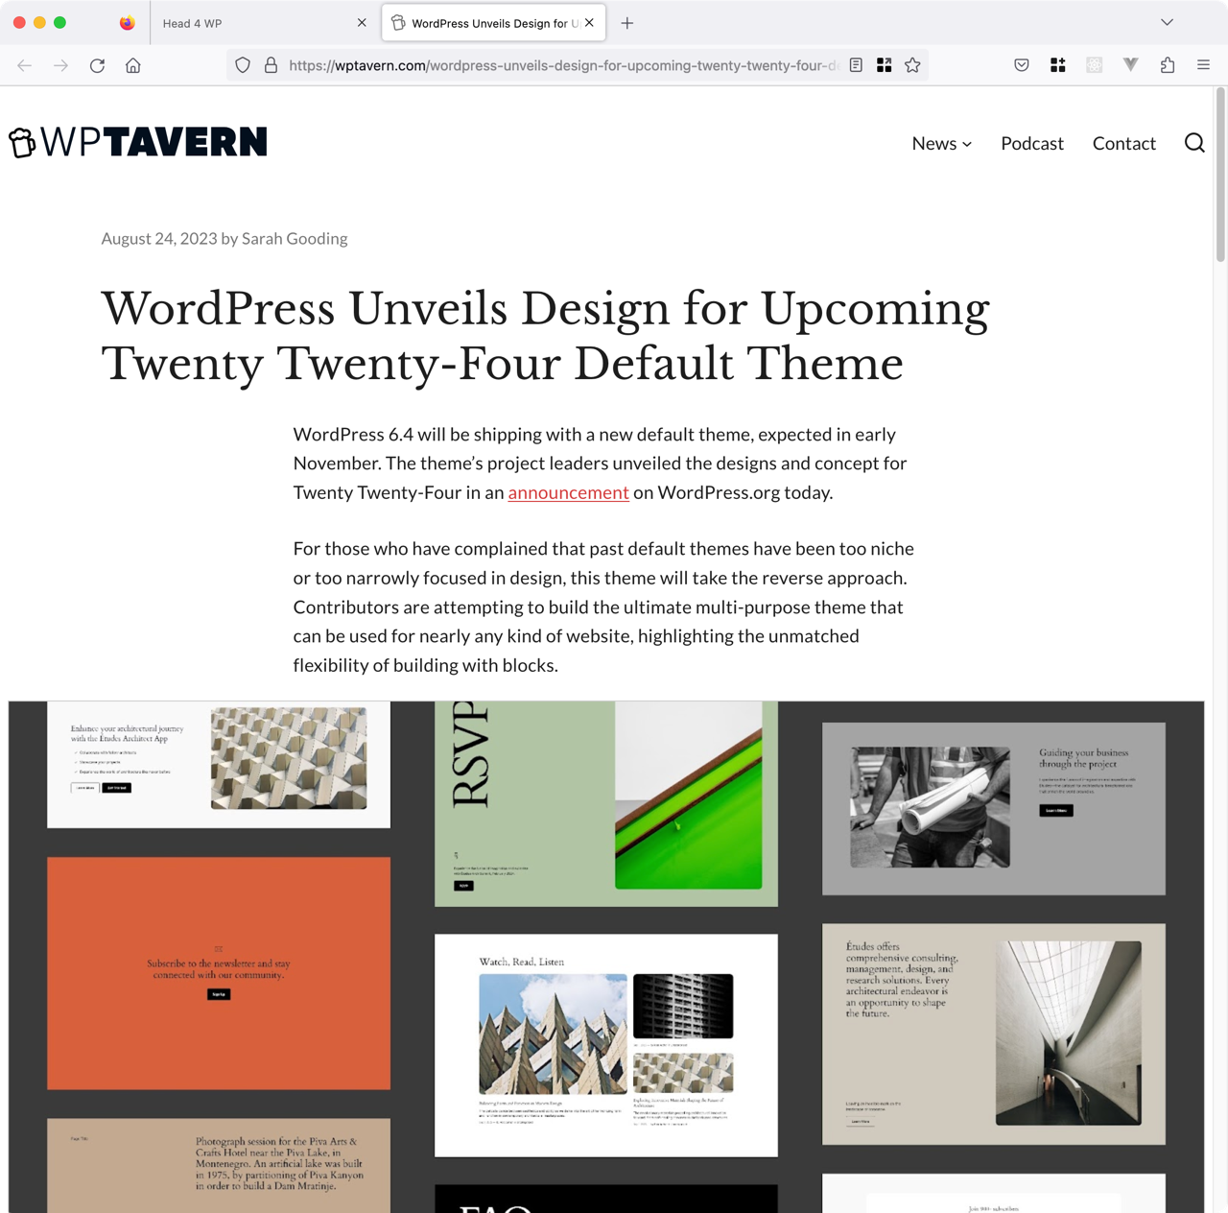The image size is (1228, 1213).
Task: Close the Head 4 WP tab
Action: coord(362,23)
